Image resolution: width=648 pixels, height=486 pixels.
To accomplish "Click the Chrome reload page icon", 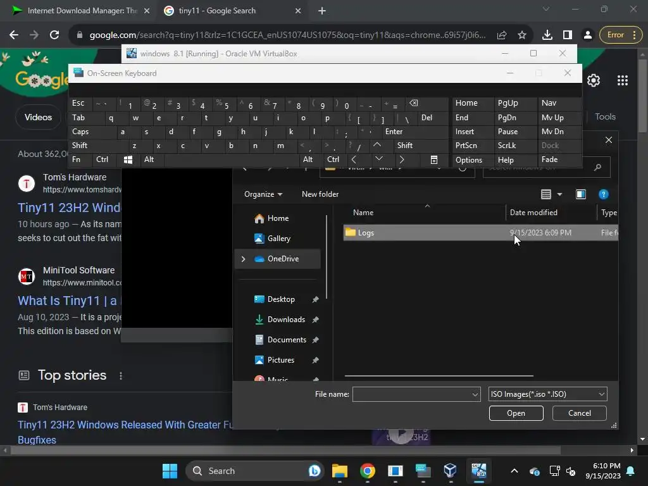I will tap(54, 35).
